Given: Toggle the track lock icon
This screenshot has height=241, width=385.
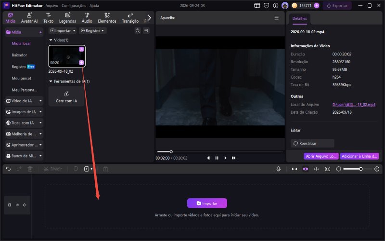Looking at the screenshot, I should [10, 205].
